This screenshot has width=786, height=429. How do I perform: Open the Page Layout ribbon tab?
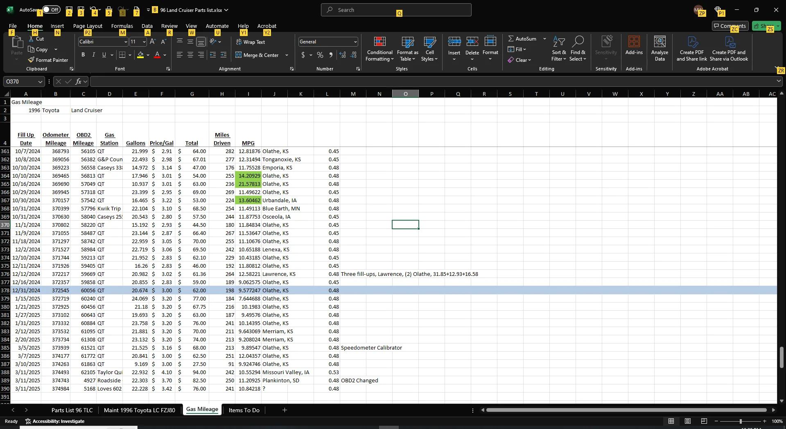[x=88, y=26]
